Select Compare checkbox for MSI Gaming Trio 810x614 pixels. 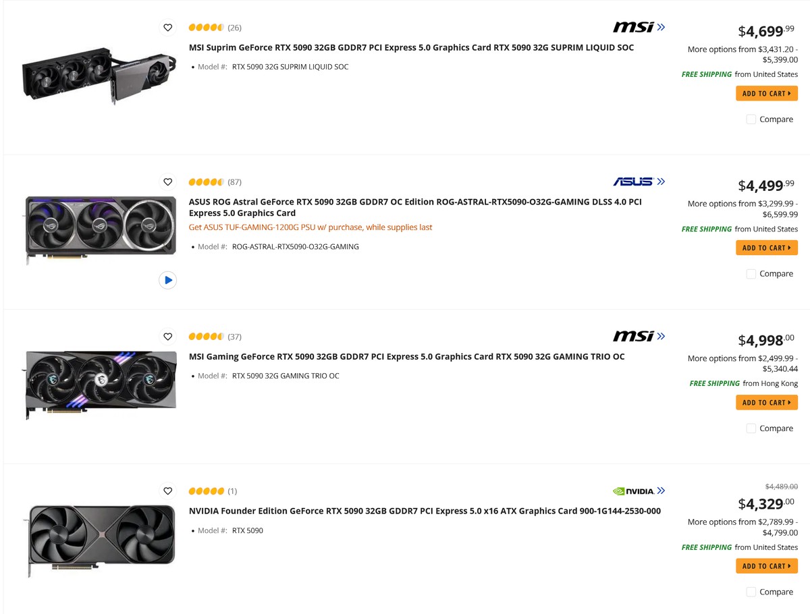point(751,428)
